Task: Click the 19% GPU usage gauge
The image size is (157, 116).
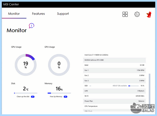Action: [x=26, y=65]
